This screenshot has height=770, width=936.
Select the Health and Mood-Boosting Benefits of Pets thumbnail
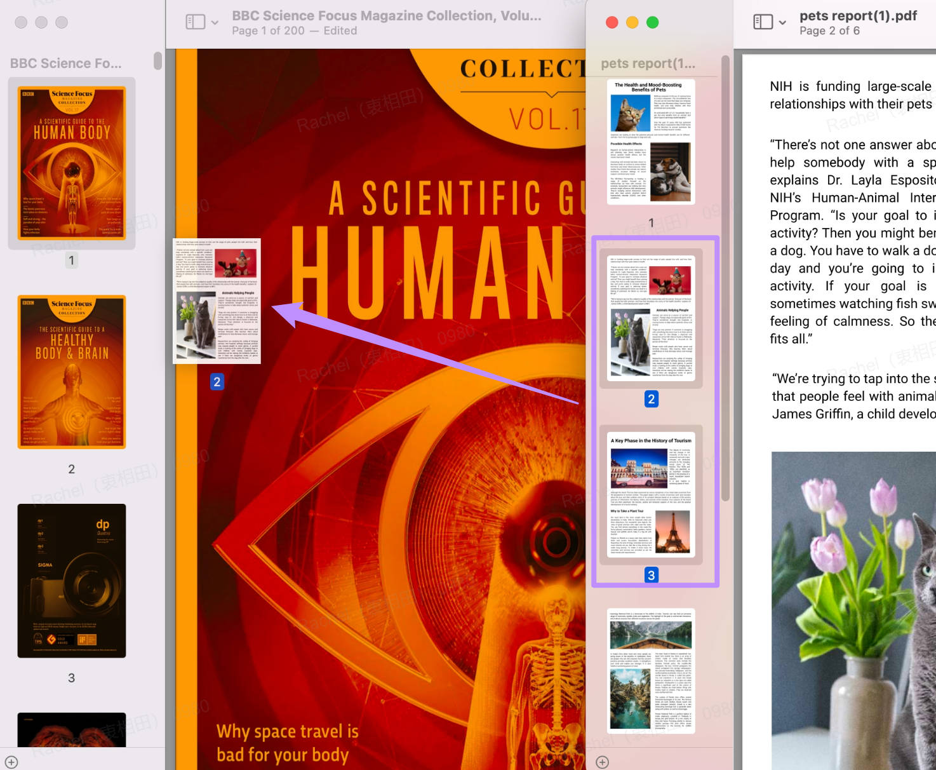point(651,140)
